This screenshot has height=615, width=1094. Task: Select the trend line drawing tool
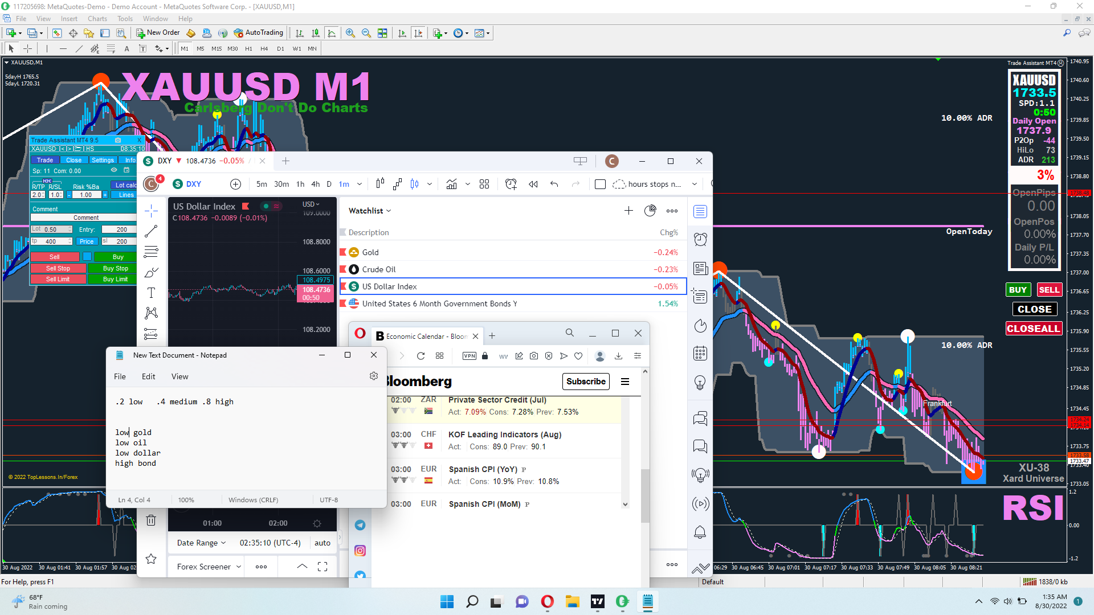(x=151, y=231)
